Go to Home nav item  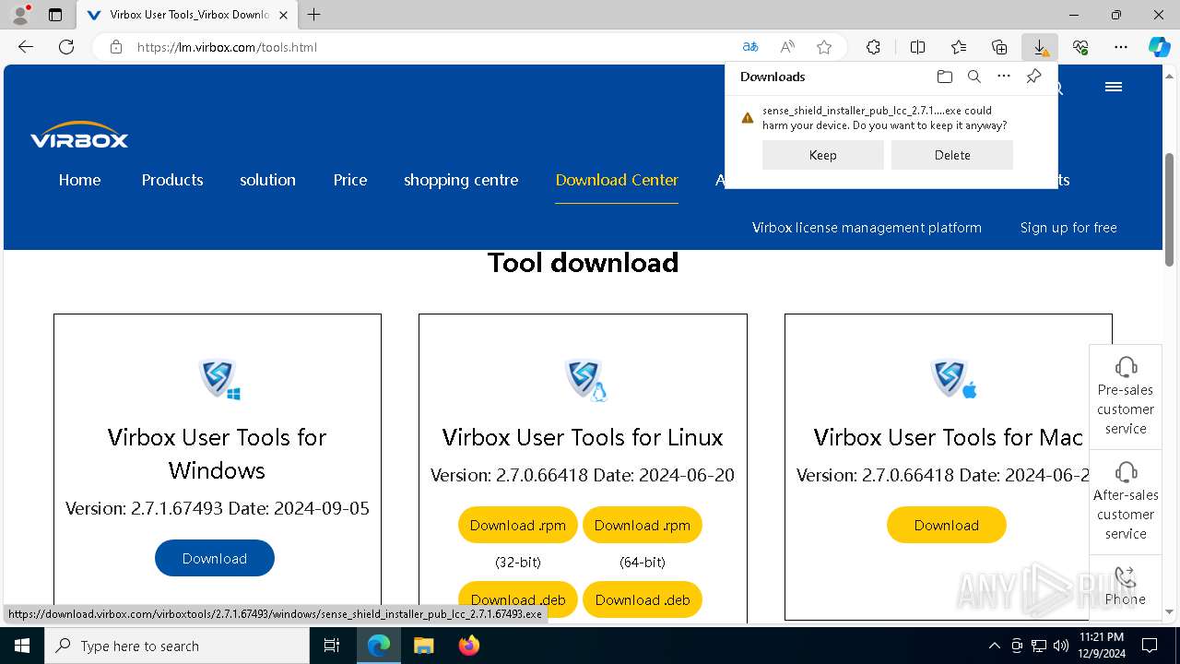tap(79, 180)
